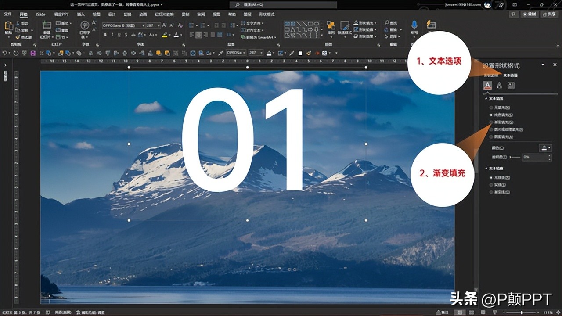Switch to the Shape Options pane tab
The width and height of the screenshot is (562, 316).
[491, 75]
